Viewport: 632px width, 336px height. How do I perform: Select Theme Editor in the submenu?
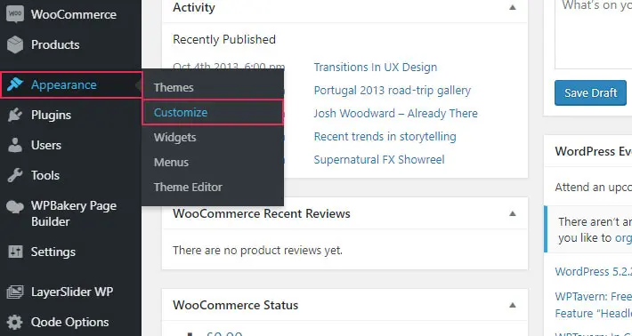(188, 188)
